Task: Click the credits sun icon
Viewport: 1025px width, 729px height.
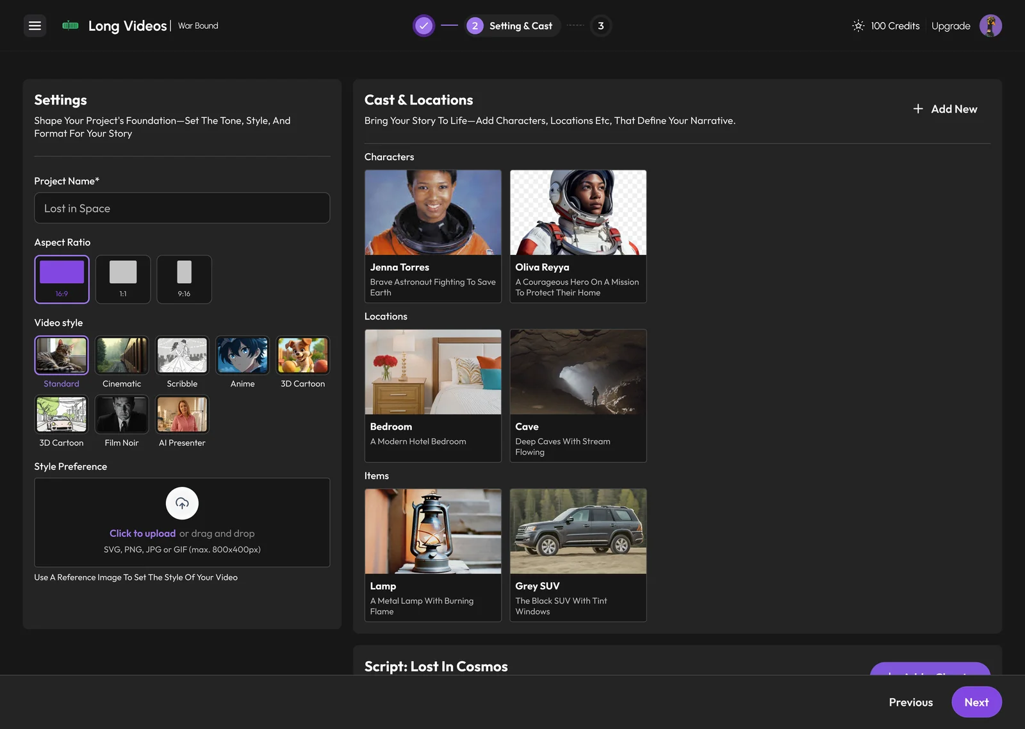Action: tap(858, 26)
